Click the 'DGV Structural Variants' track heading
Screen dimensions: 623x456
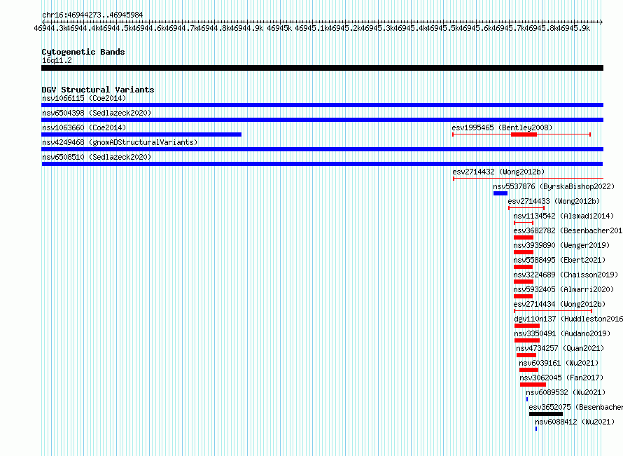[98, 90]
